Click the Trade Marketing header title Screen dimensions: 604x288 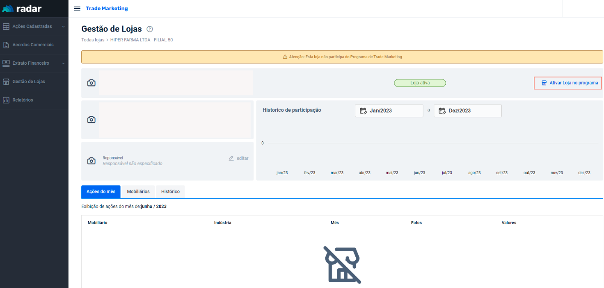pyautogui.click(x=107, y=9)
